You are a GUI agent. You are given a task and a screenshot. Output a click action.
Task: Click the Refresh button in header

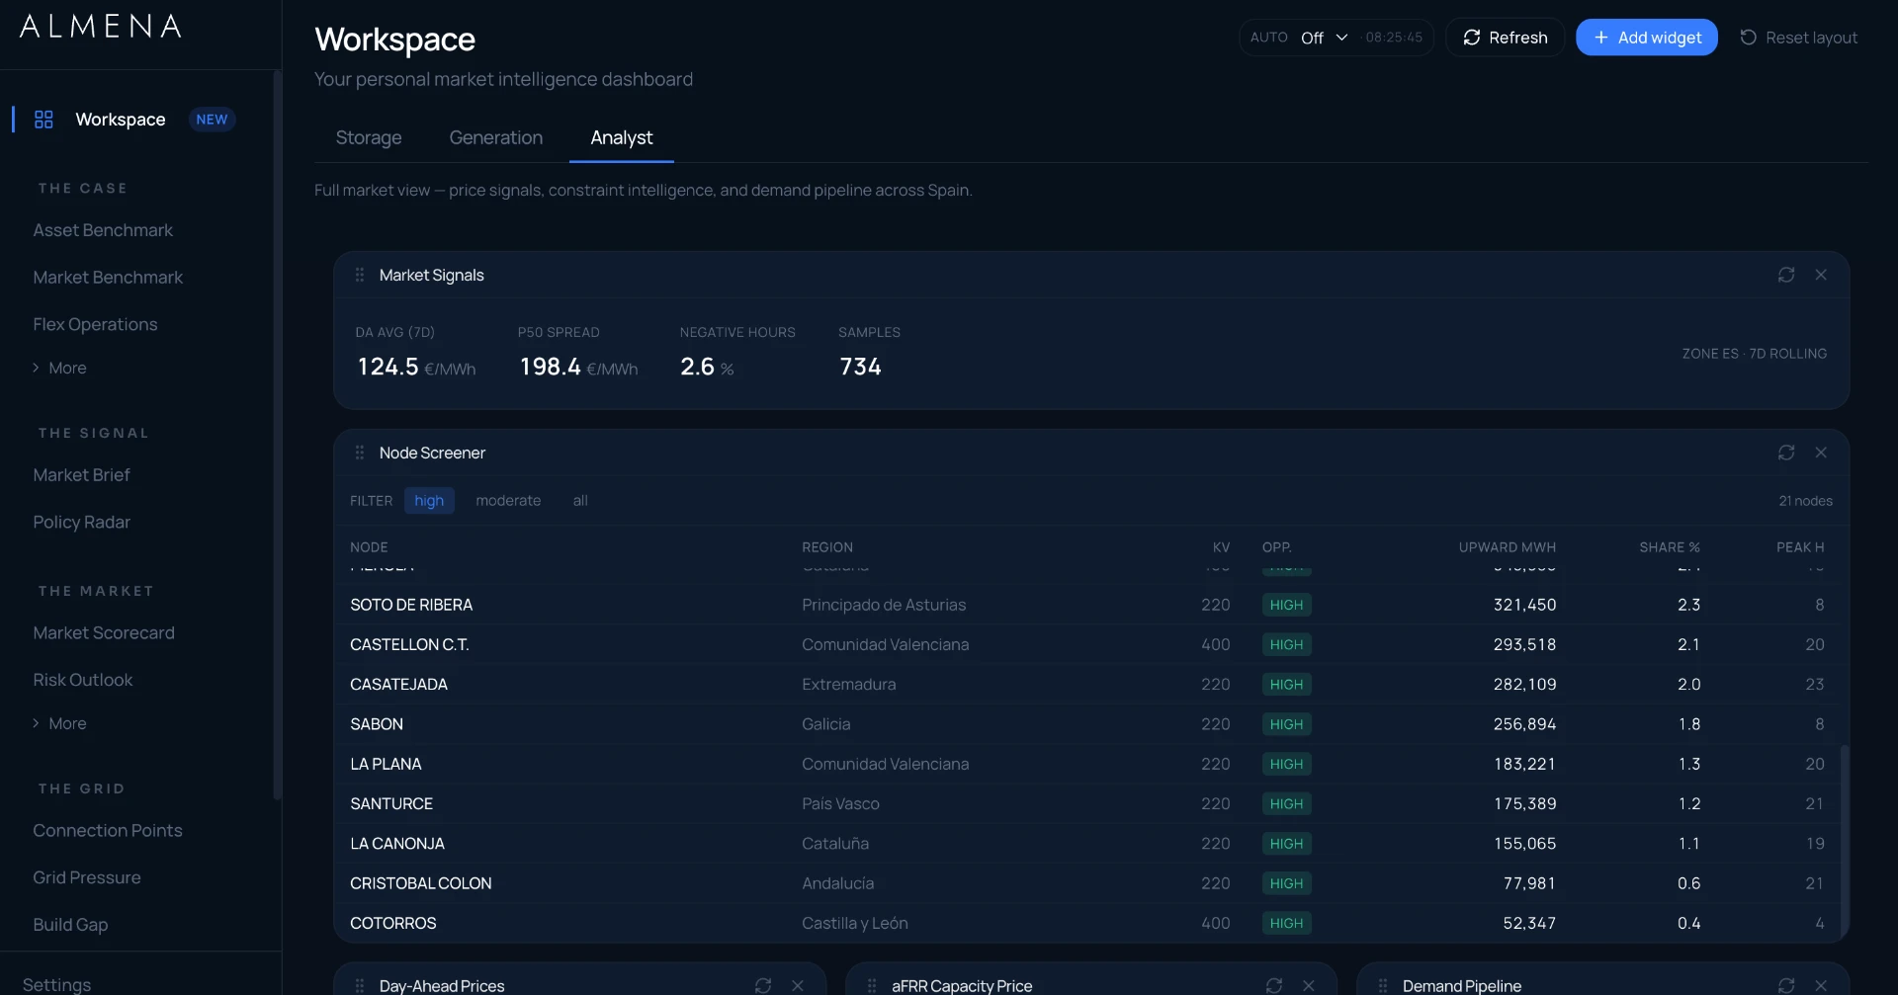[1505, 38]
